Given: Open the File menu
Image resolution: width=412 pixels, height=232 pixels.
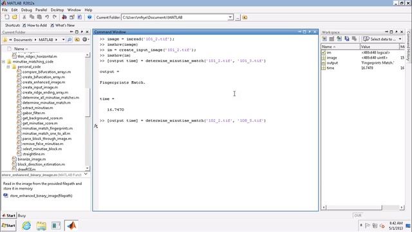Looking at the screenshot, I should [5, 10].
